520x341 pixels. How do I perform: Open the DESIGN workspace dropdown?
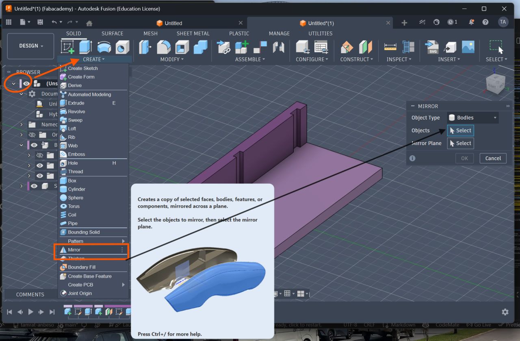(31, 46)
